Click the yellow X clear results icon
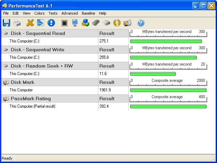The image size is (217, 163). click(30, 23)
